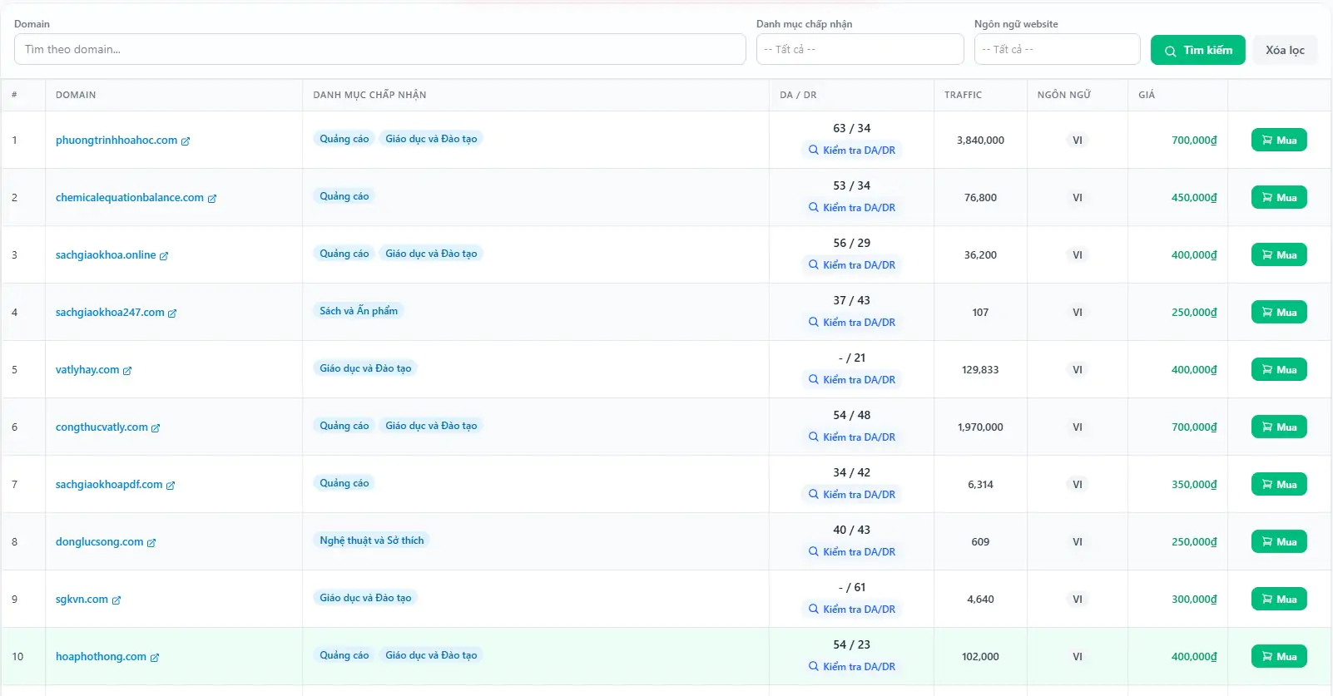Viewport: 1333px width, 696px height.
Task: Open external link icon beside hoaphothong.com
Action: coord(155,658)
